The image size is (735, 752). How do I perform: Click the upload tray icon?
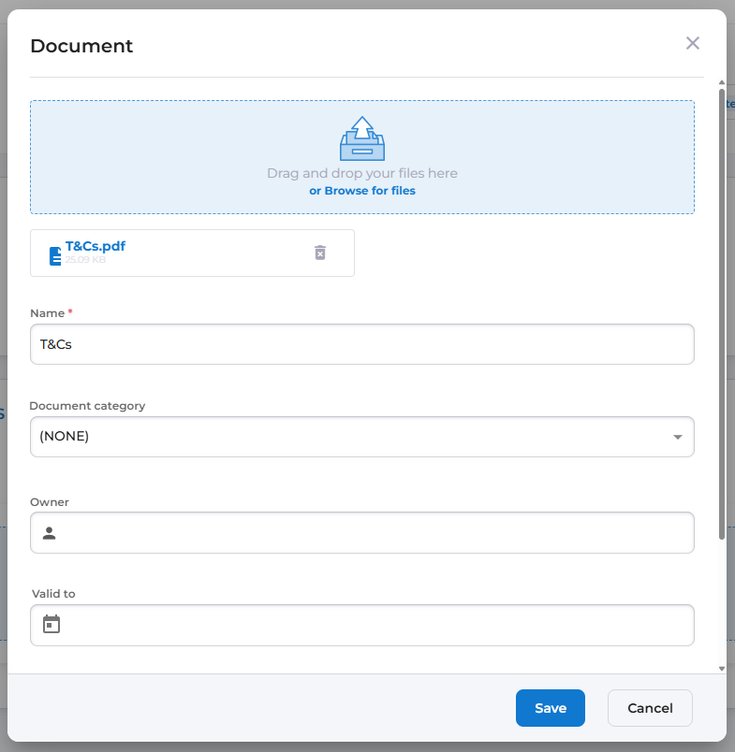point(362,138)
